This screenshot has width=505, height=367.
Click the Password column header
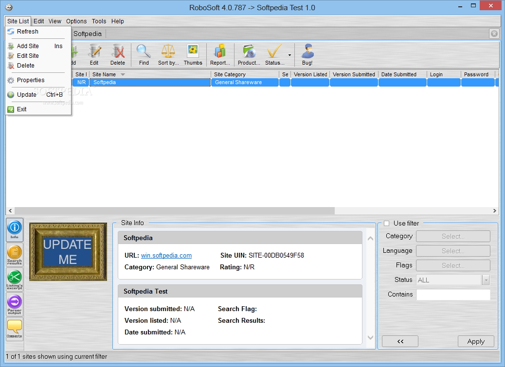[478, 75]
